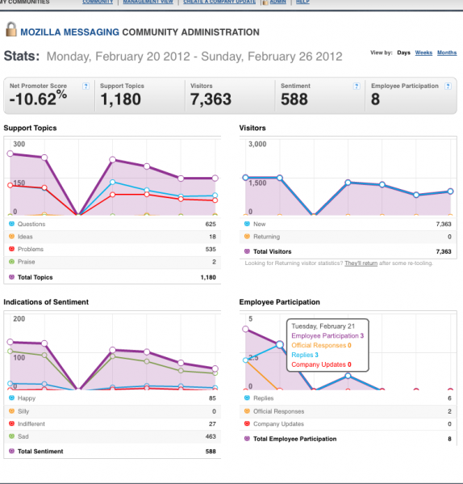The image size is (463, 484).
Task: Click the red Indifferent legend dot
Action: (x=12, y=423)
